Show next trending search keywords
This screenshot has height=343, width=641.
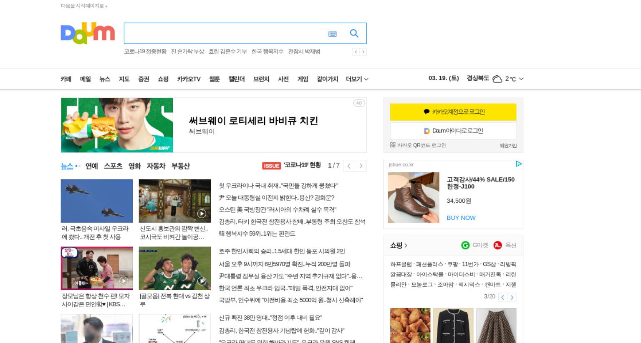363,52
